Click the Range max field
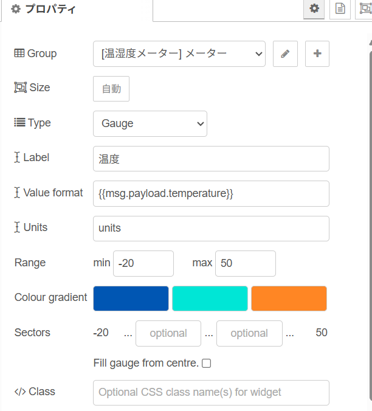Image resolution: width=372 pixels, height=411 pixels. tap(246, 263)
